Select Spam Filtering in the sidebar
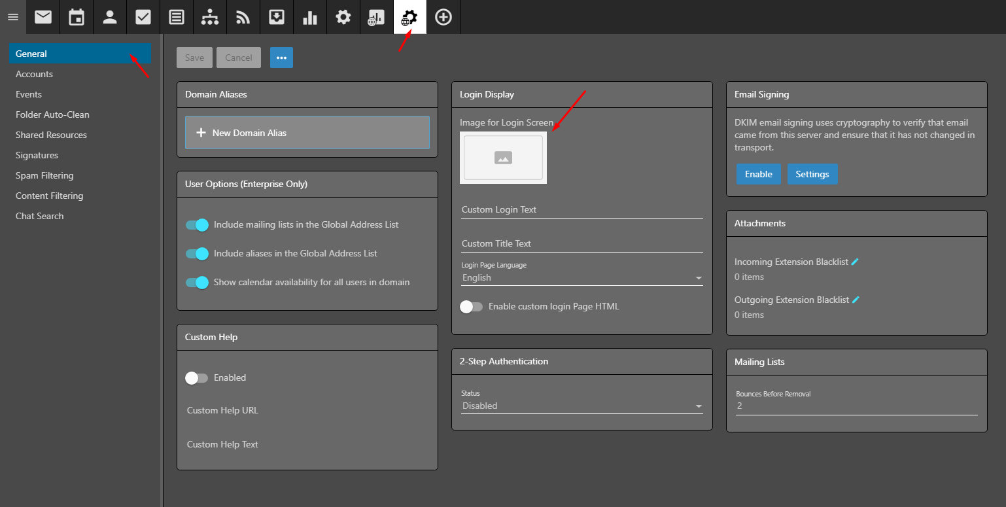Screen dimensions: 1006x507 (44, 175)
